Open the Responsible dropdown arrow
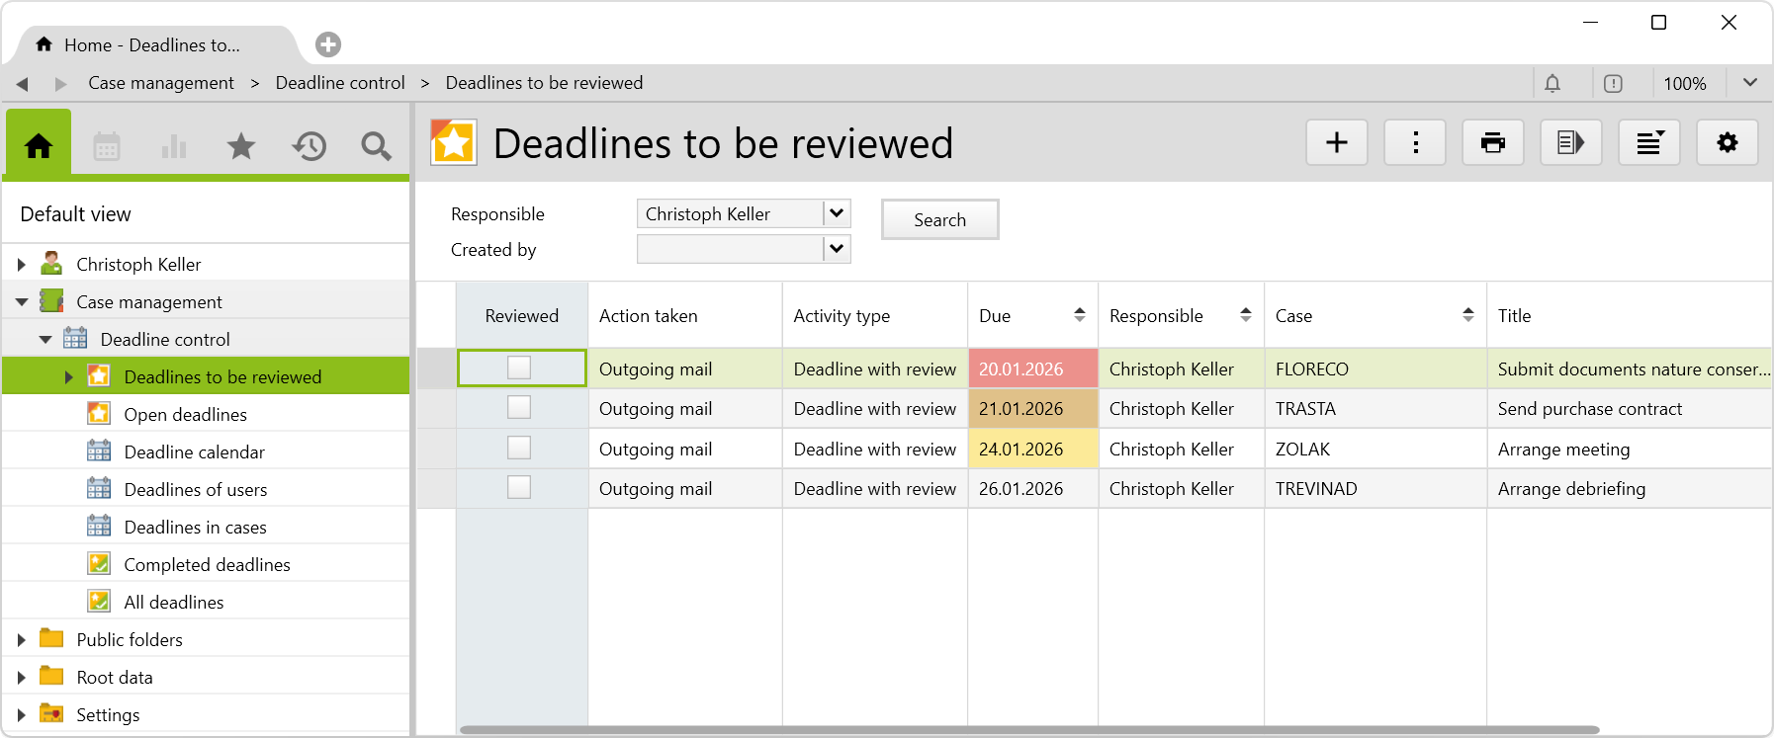 pos(837,213)
